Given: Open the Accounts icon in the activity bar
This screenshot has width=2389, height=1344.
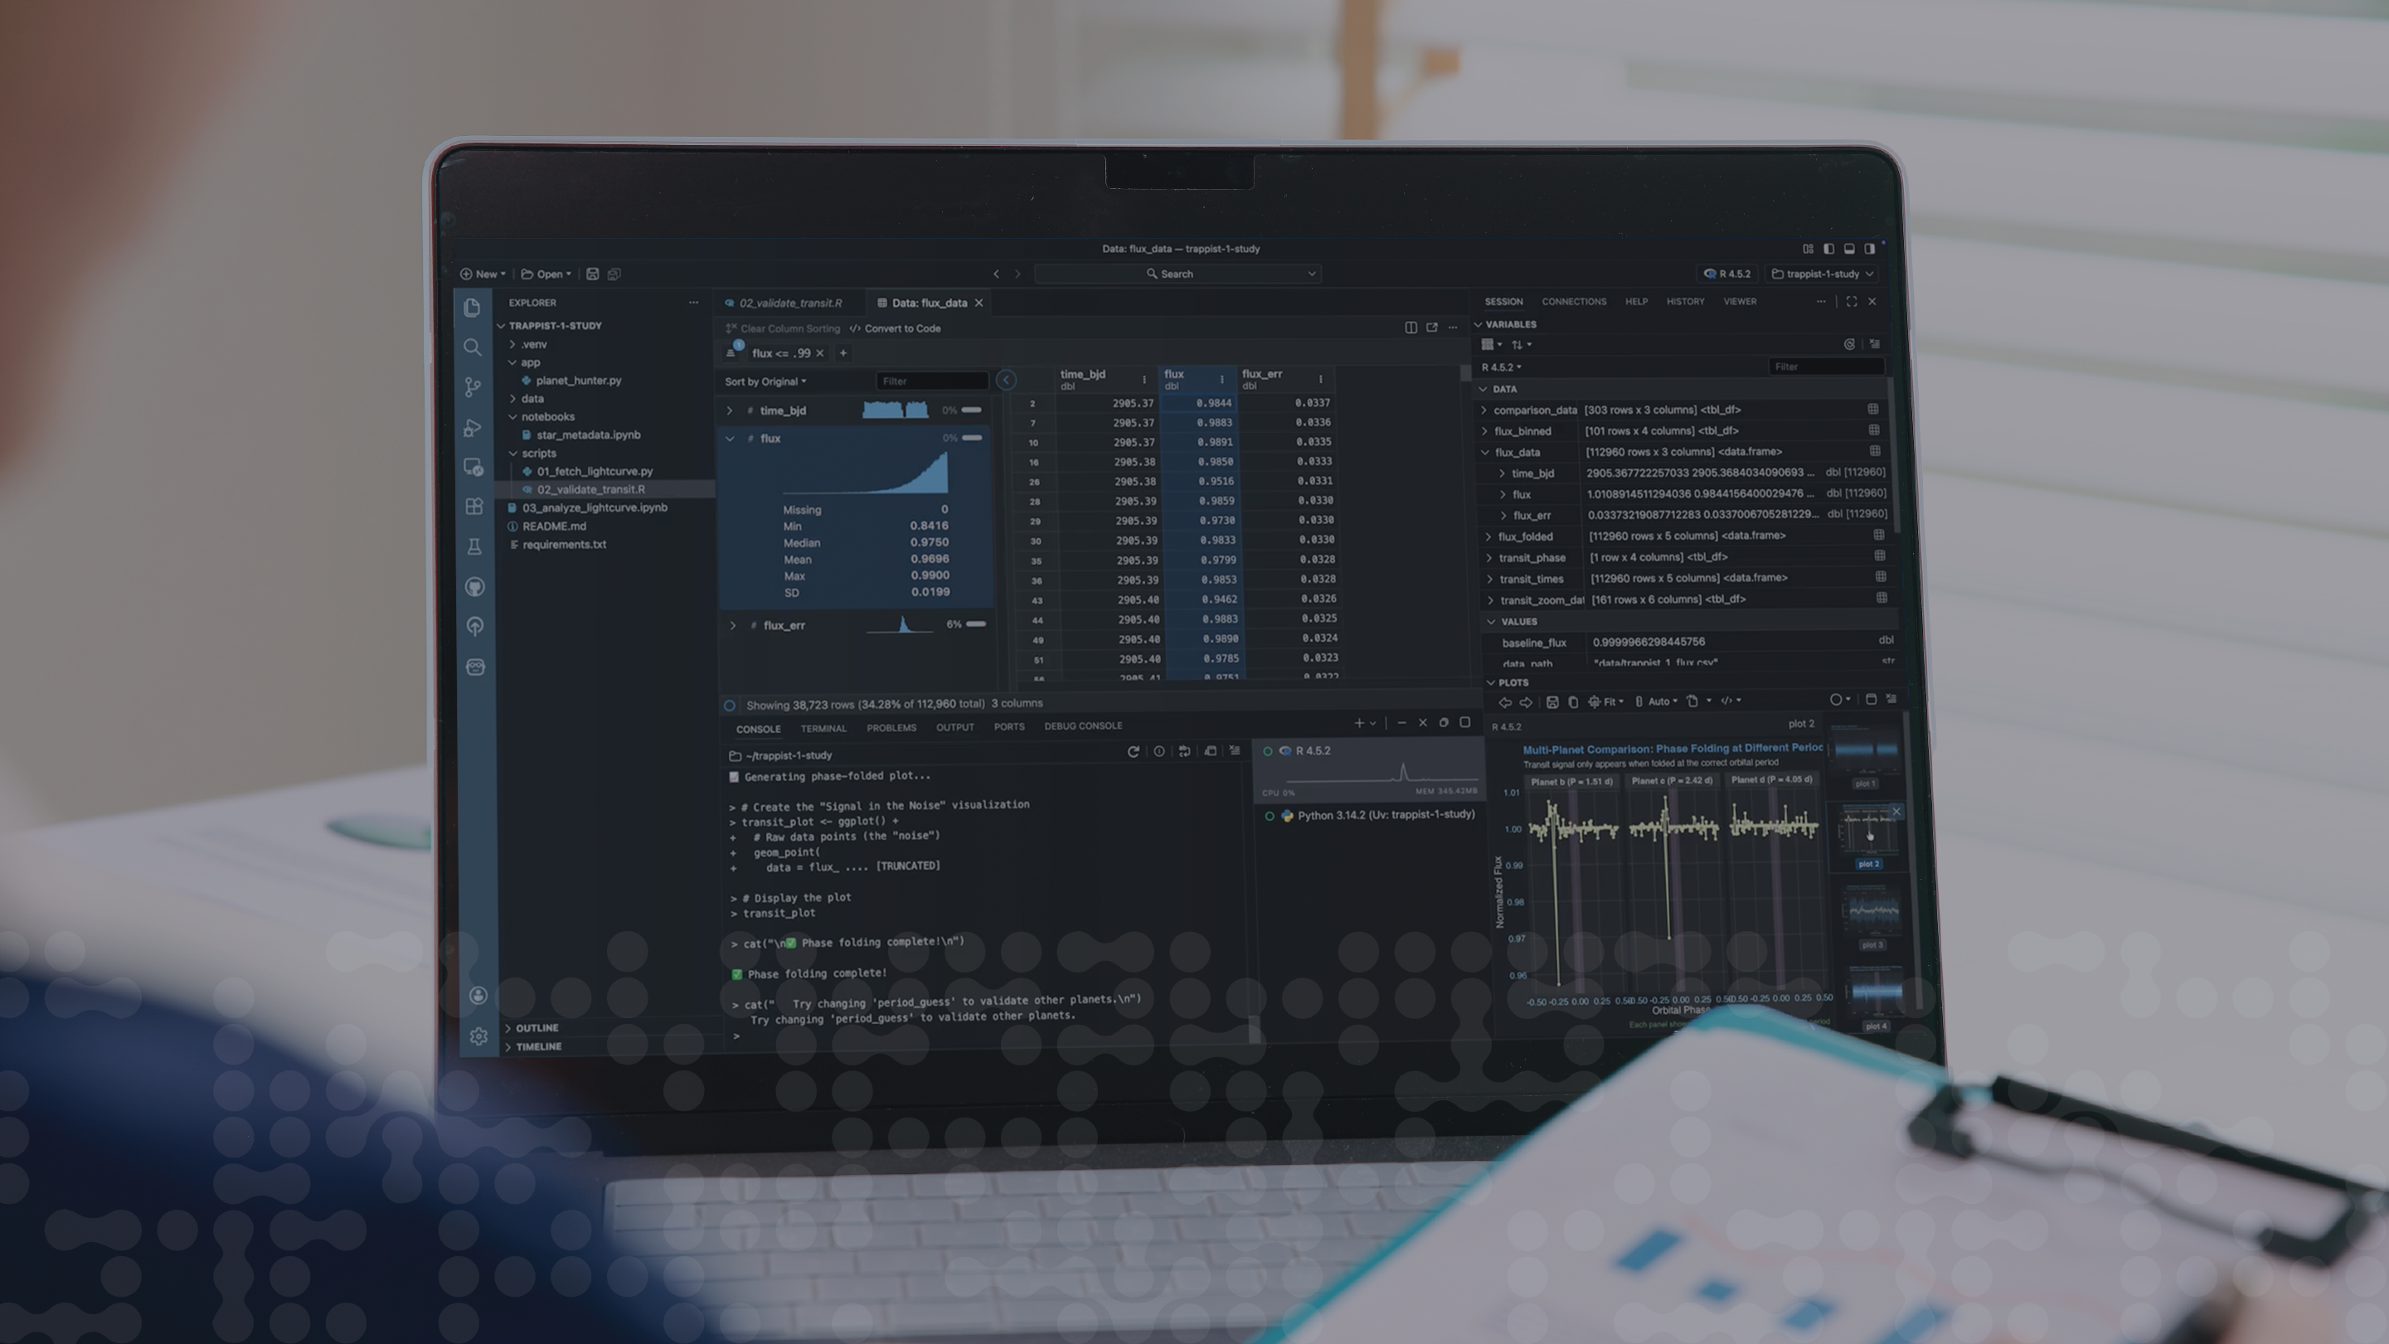Looking at the screenshot, I should [x=478, y=995].
